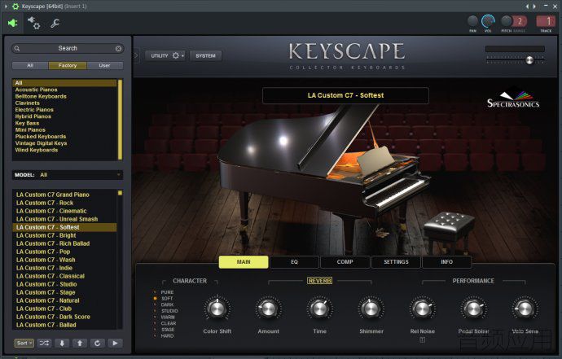Viewport: 562px width, 359px height.
Task: Click the play audition button
Action: click(115, 344)
